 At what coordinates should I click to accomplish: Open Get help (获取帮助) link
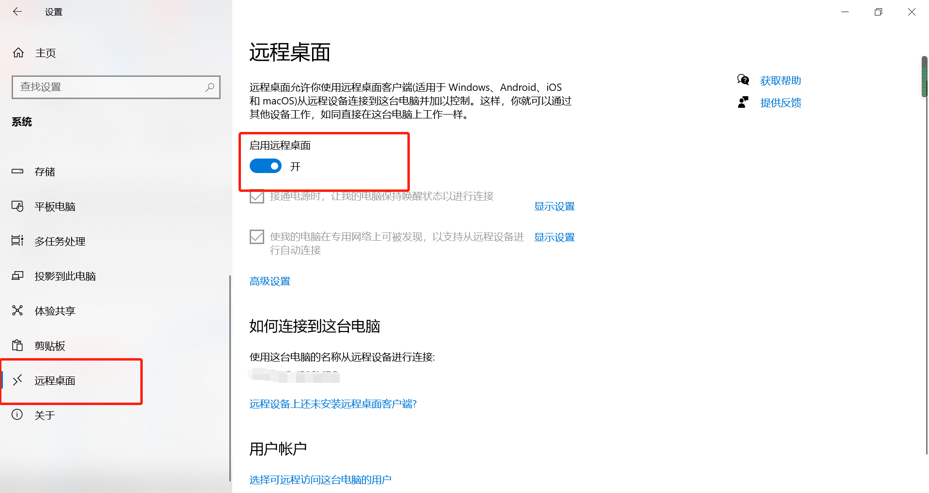pos(780,81)
